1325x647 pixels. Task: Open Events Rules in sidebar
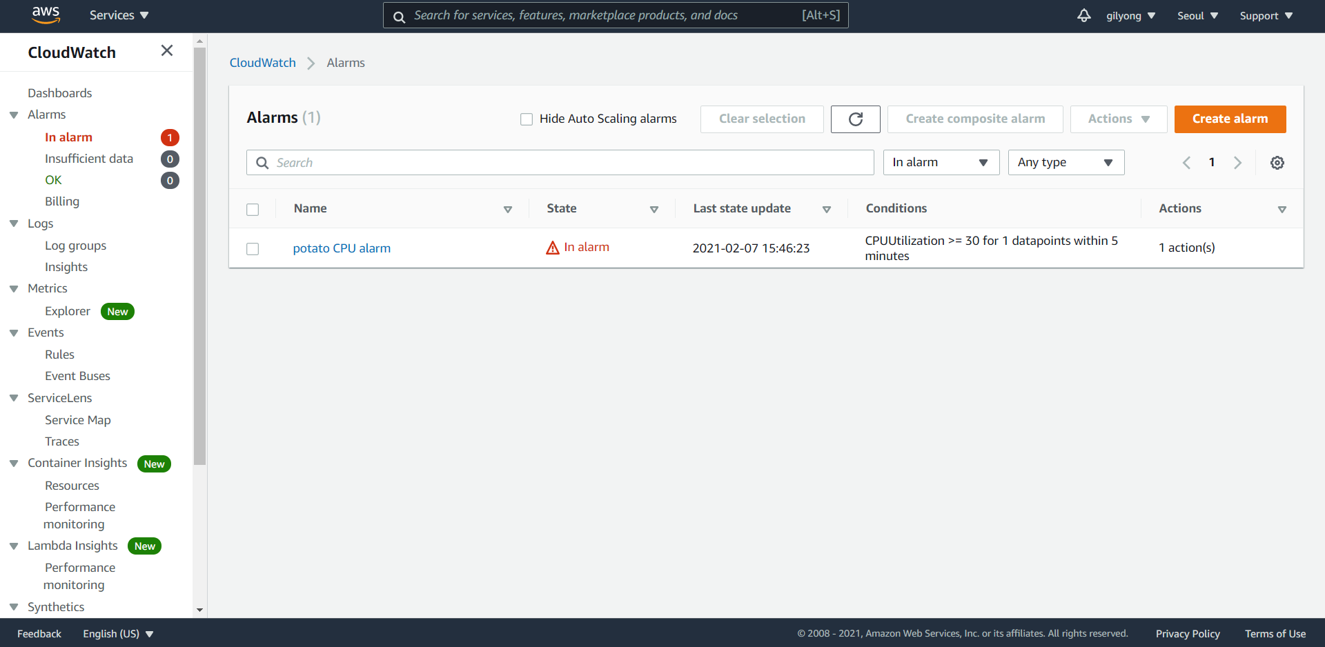coord(59,355)
